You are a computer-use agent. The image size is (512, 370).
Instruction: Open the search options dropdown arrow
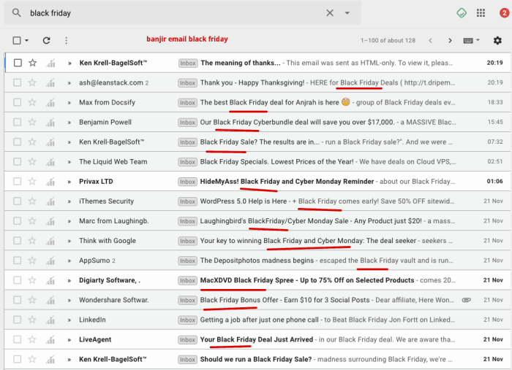pyautogui.click(x=347, y=13)
